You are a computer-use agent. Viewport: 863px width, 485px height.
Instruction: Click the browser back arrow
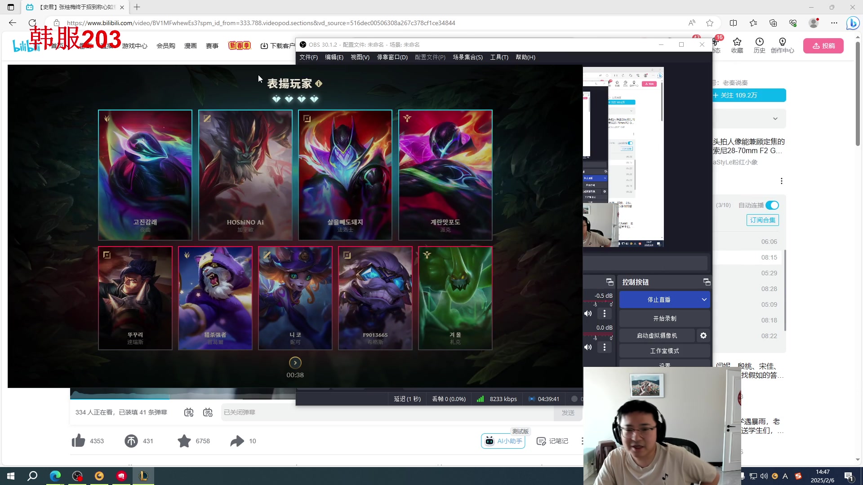tap(13, 23)
